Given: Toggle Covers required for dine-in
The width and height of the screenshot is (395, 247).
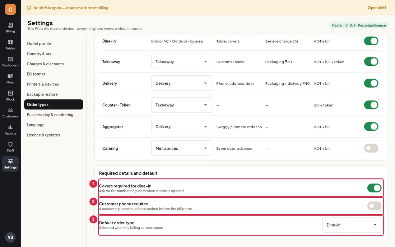Looking at the screenshot, I should tap(374, 188).
